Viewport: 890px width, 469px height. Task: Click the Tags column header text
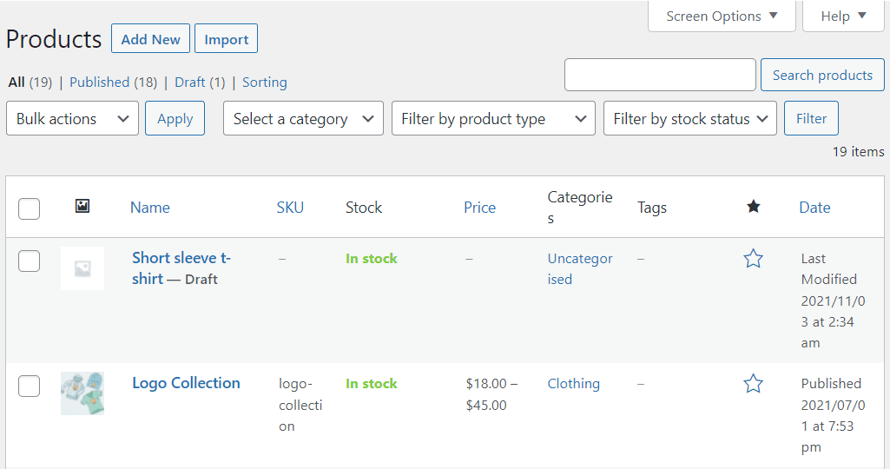[x=651, y=208]
